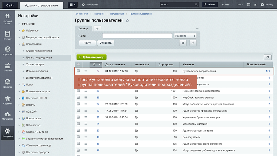The width and height of the screenshot is (277, 156).
Task: Tick the checkbox for group ID 22
Action: click(78, 117)
